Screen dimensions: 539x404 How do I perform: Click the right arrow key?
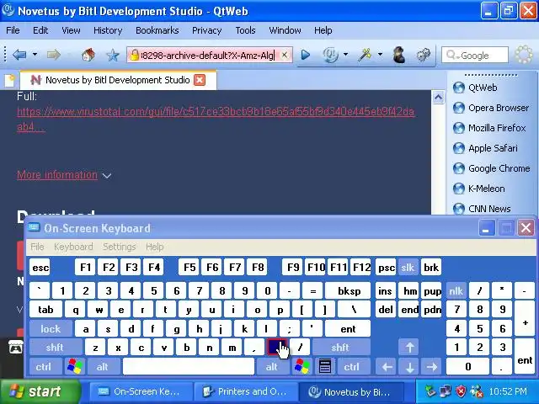(x=432, y=367)
